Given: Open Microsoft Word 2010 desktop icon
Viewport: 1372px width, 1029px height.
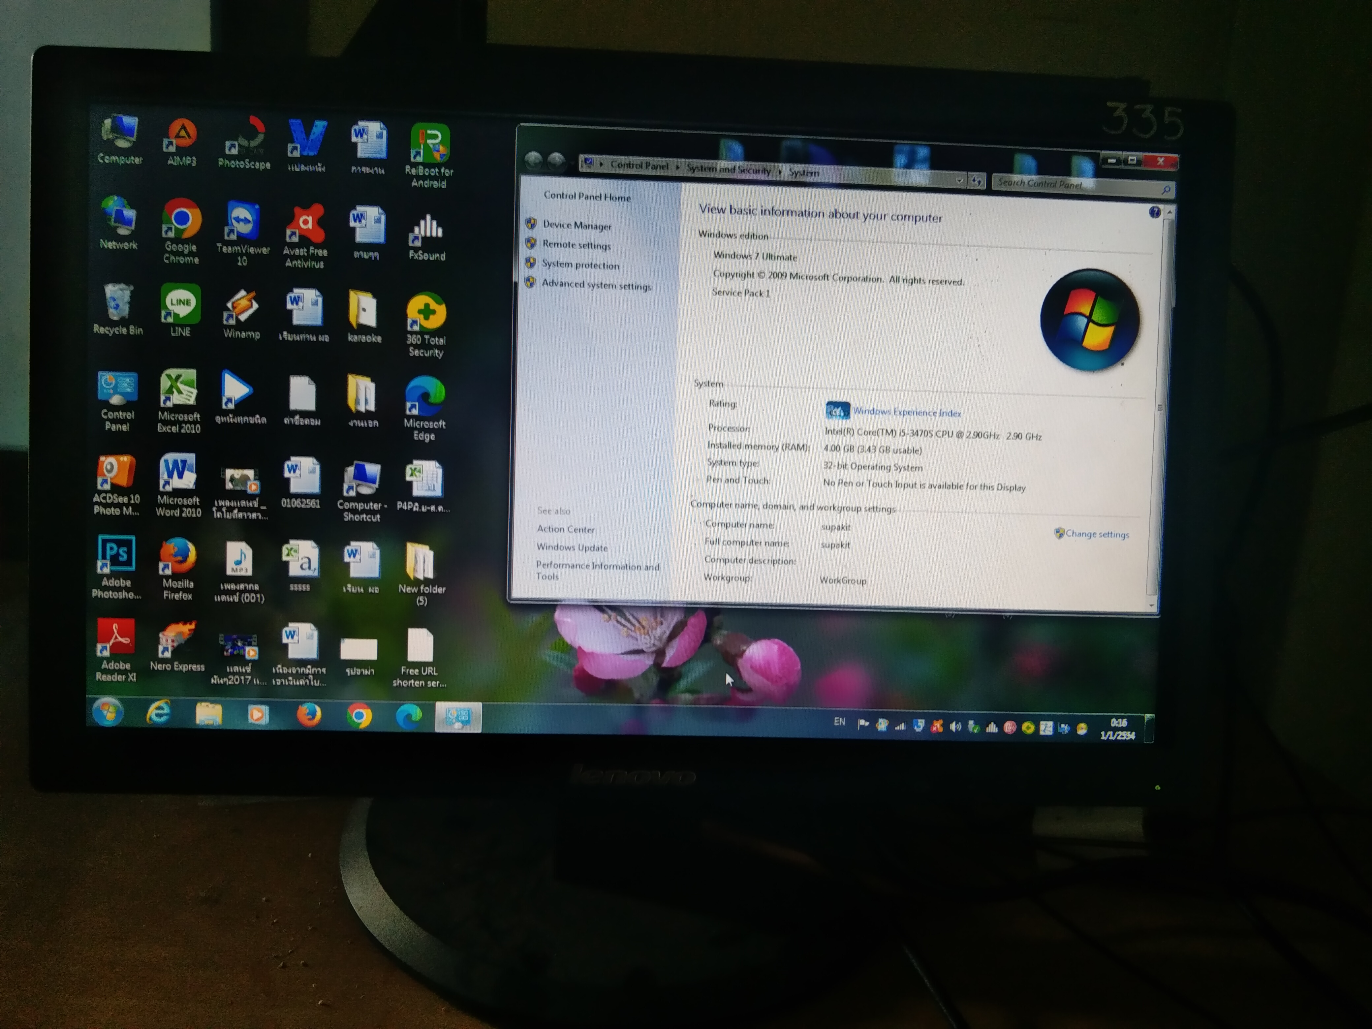Looking at the screenshot, I should pos(179,485).
